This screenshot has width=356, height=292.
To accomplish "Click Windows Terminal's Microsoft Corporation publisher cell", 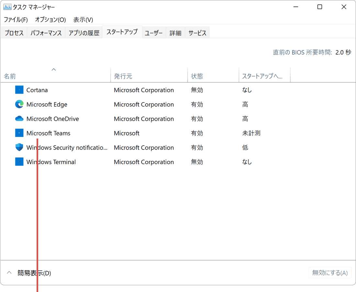I will click(x=144, y=162).
